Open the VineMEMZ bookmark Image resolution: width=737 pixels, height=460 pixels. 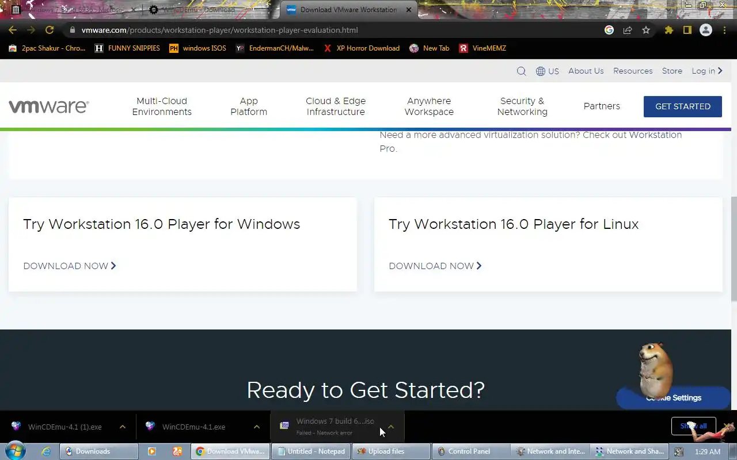(x=483, y=48)
